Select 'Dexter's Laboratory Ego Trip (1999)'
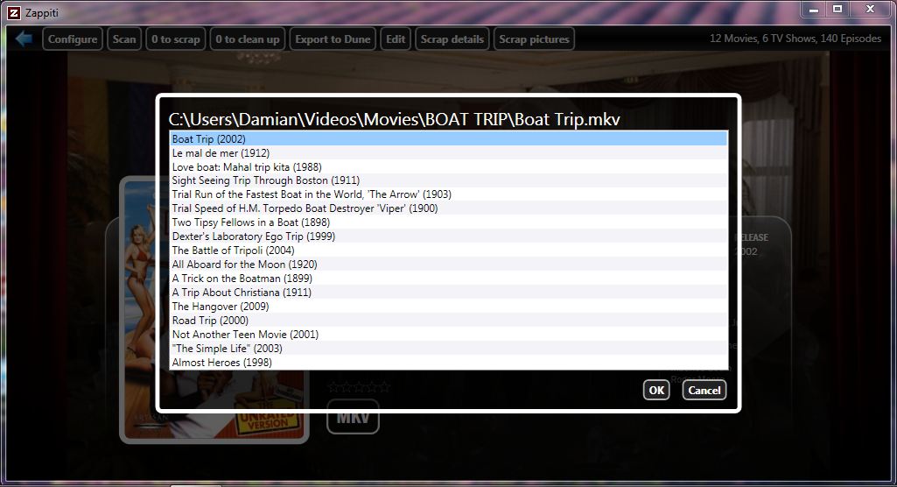 click(448, 236)
